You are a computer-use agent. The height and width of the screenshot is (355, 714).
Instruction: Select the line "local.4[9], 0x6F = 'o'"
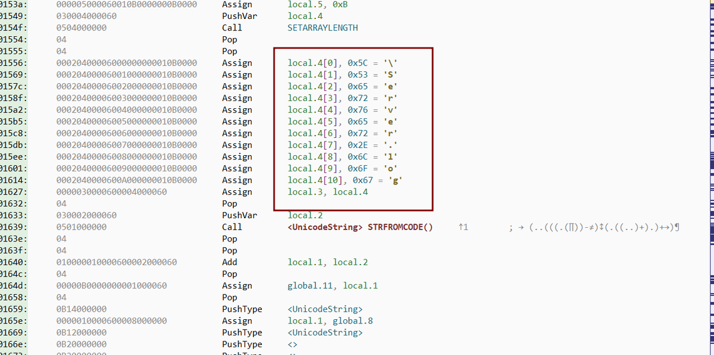(343, 168)
